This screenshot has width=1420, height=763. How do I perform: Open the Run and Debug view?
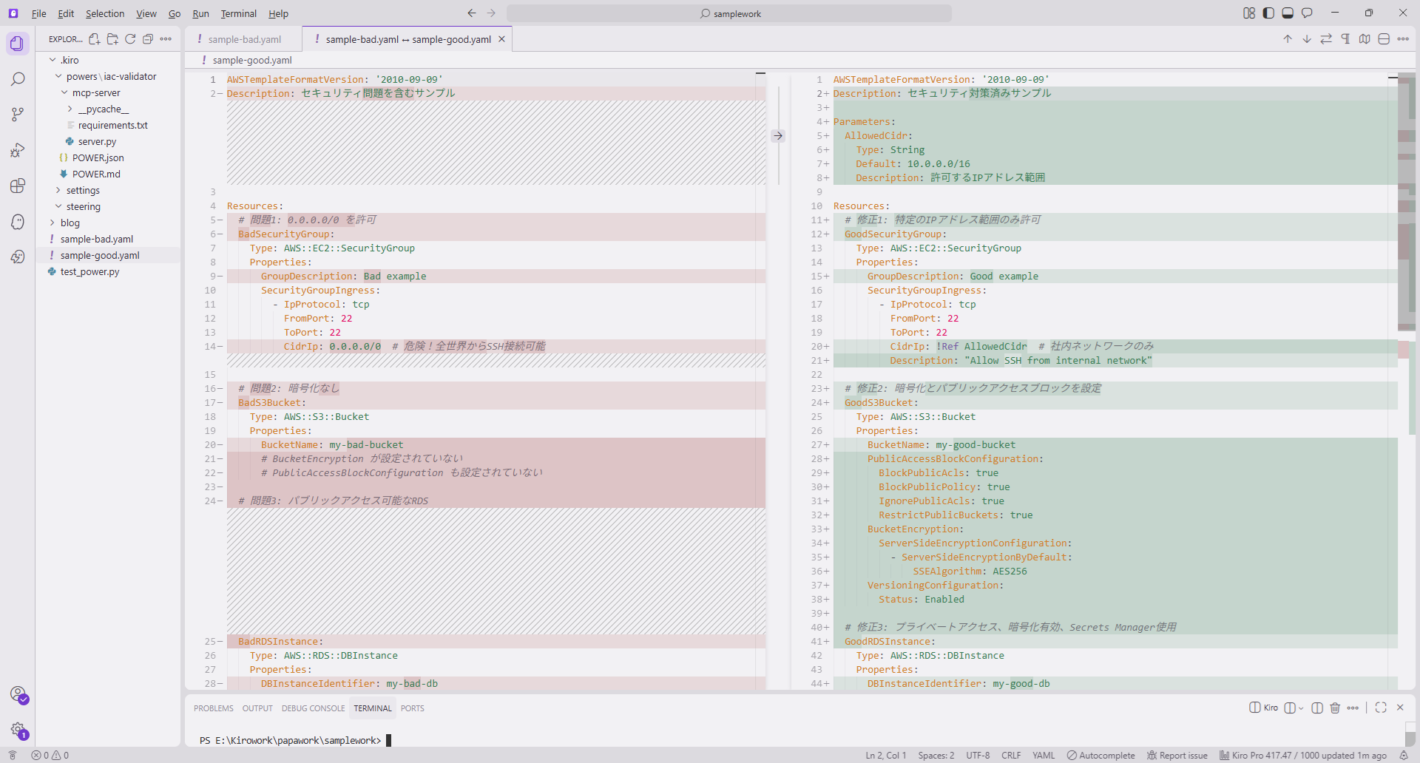18,150
